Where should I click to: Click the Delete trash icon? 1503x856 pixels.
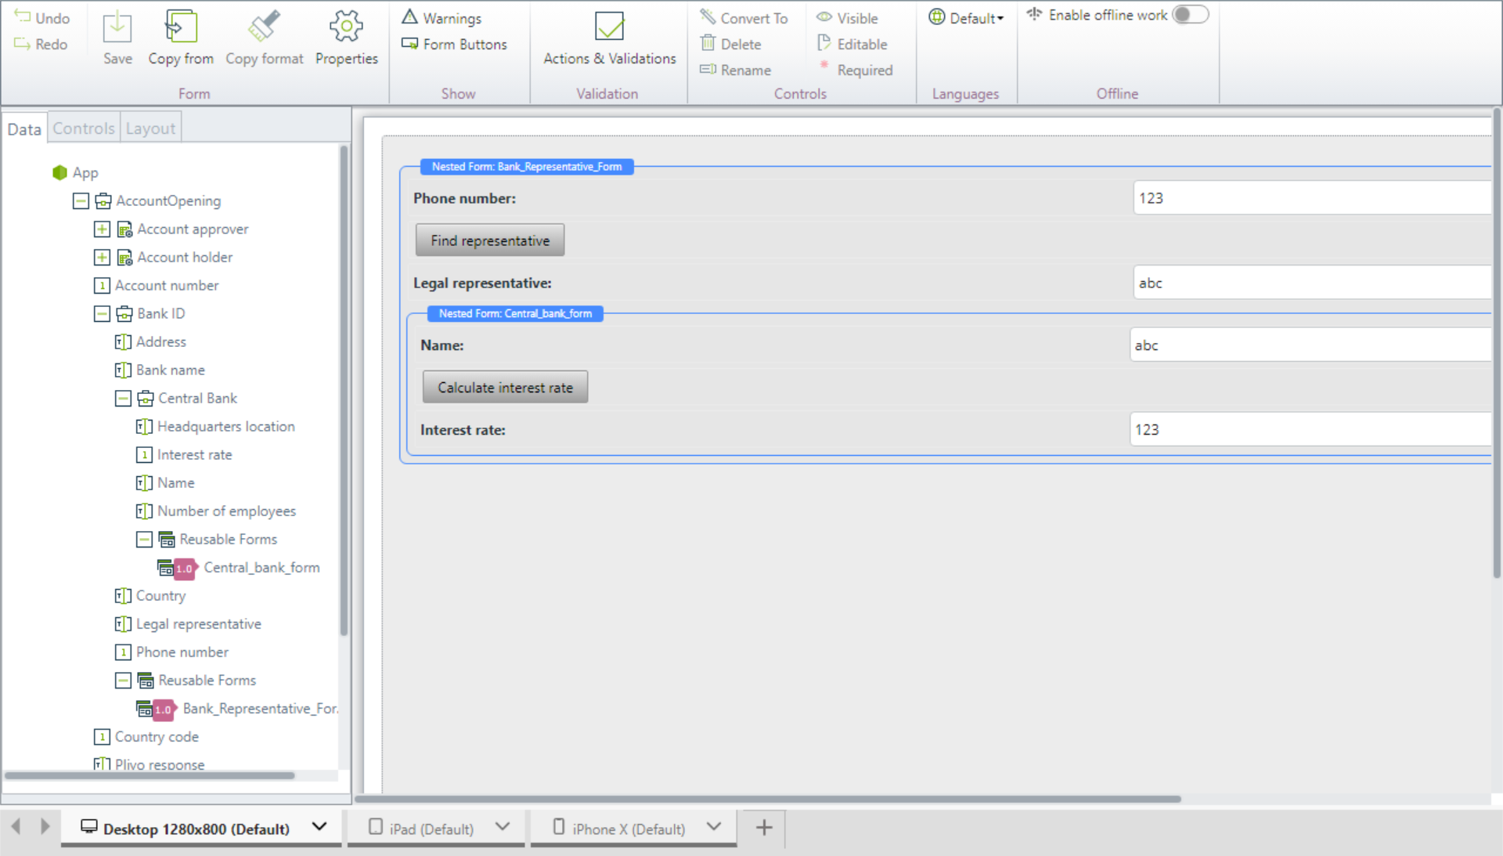(x=708, y=43)
